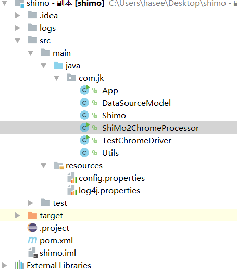The image size is (237, 275).
Task: Collapse the com.jk package
Action: [x=56, y=78]
